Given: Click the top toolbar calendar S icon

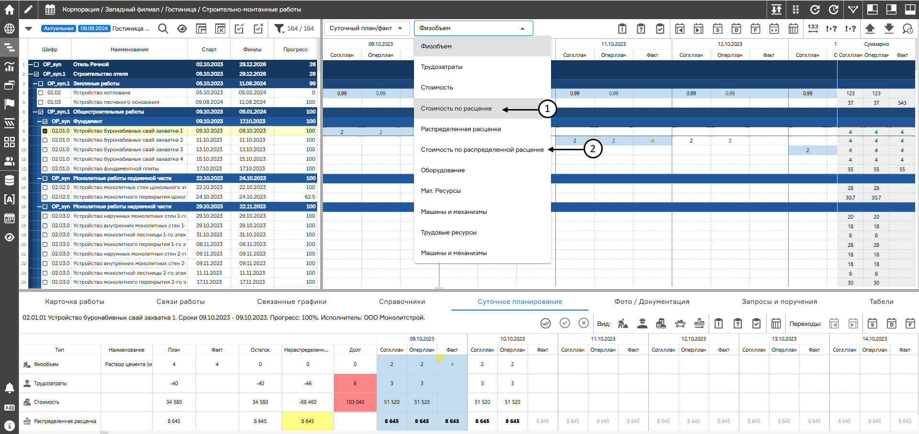Looking at the screenshot, I should point(717,29).
